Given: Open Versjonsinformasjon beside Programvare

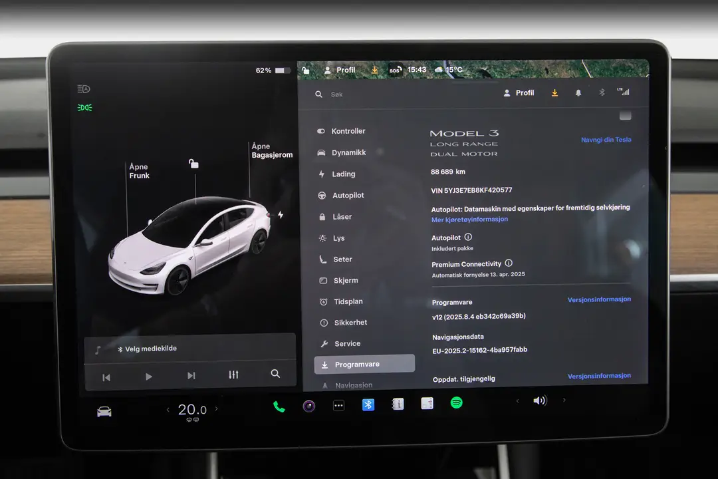Looking at the screenshot, I should point(599,299).
